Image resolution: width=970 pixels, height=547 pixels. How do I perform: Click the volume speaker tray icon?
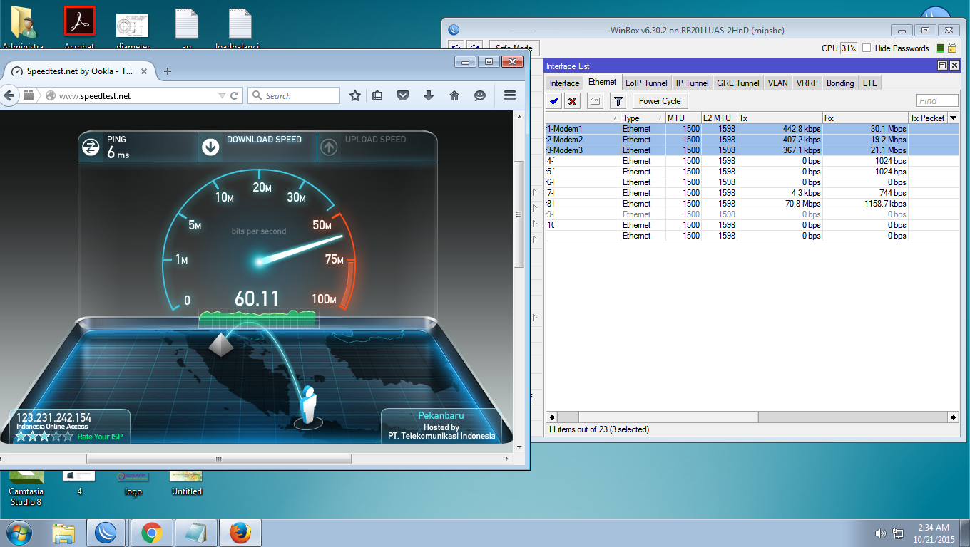pyautogui.click(x=880, y=533)
